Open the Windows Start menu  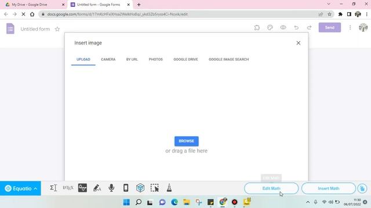click(126, 202)
